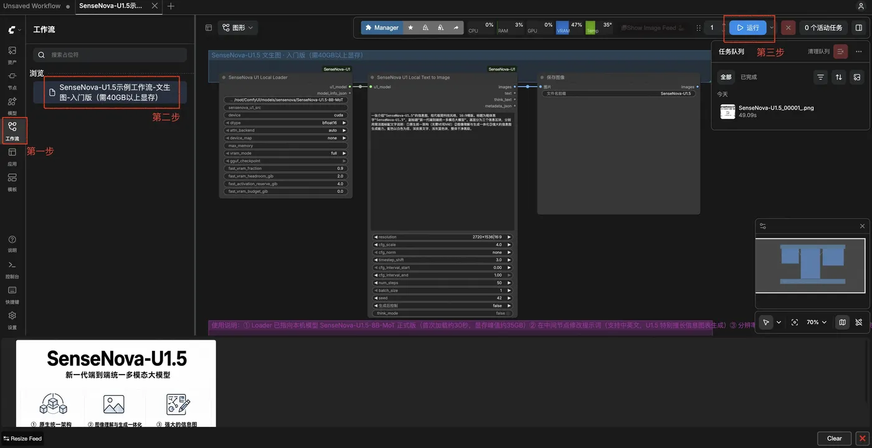Open the dropdown arrow next to 运行
Screen dimensions: 872x448
772,28
